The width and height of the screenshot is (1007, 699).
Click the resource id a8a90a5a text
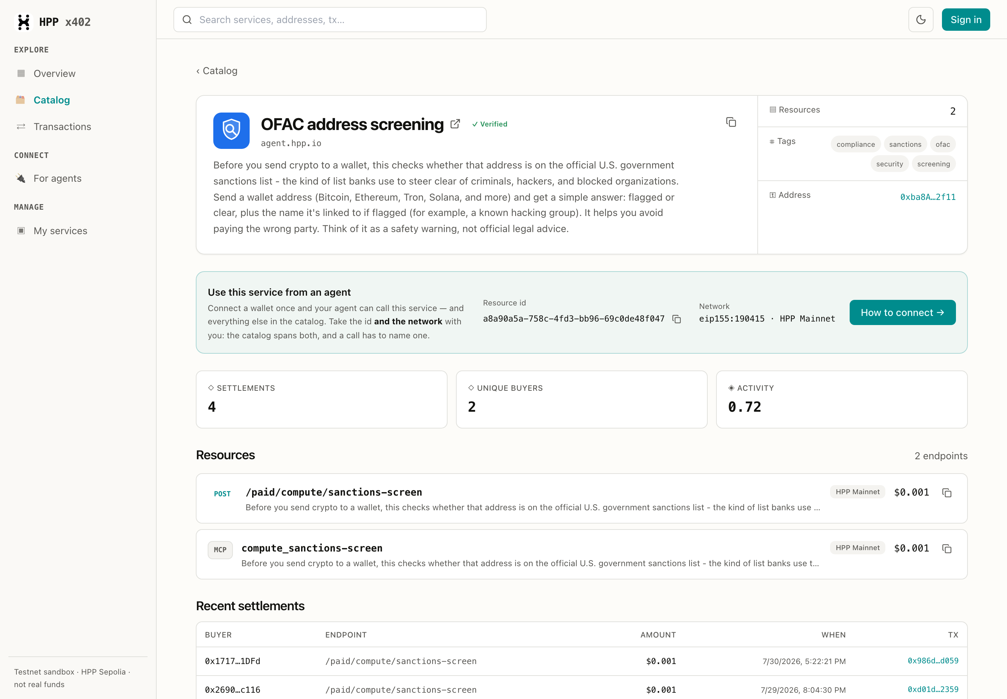coord(574,319)
